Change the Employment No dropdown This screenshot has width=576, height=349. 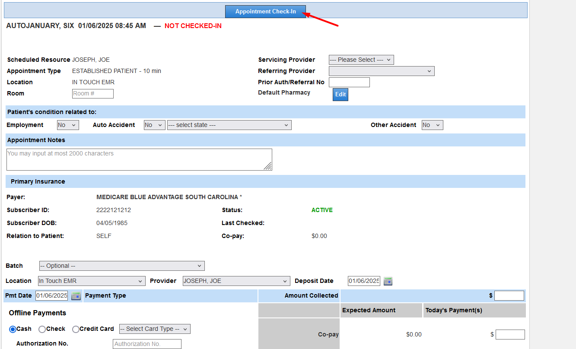click(x=68, y=125)
